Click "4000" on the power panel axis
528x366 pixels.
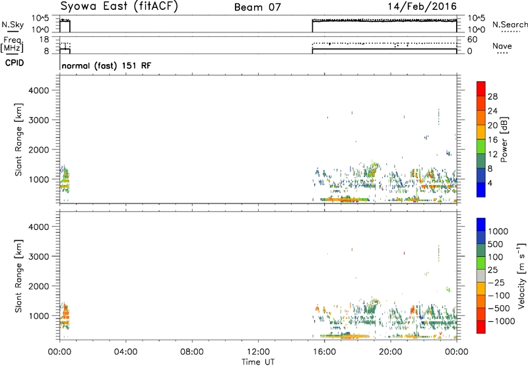(39, 91)
